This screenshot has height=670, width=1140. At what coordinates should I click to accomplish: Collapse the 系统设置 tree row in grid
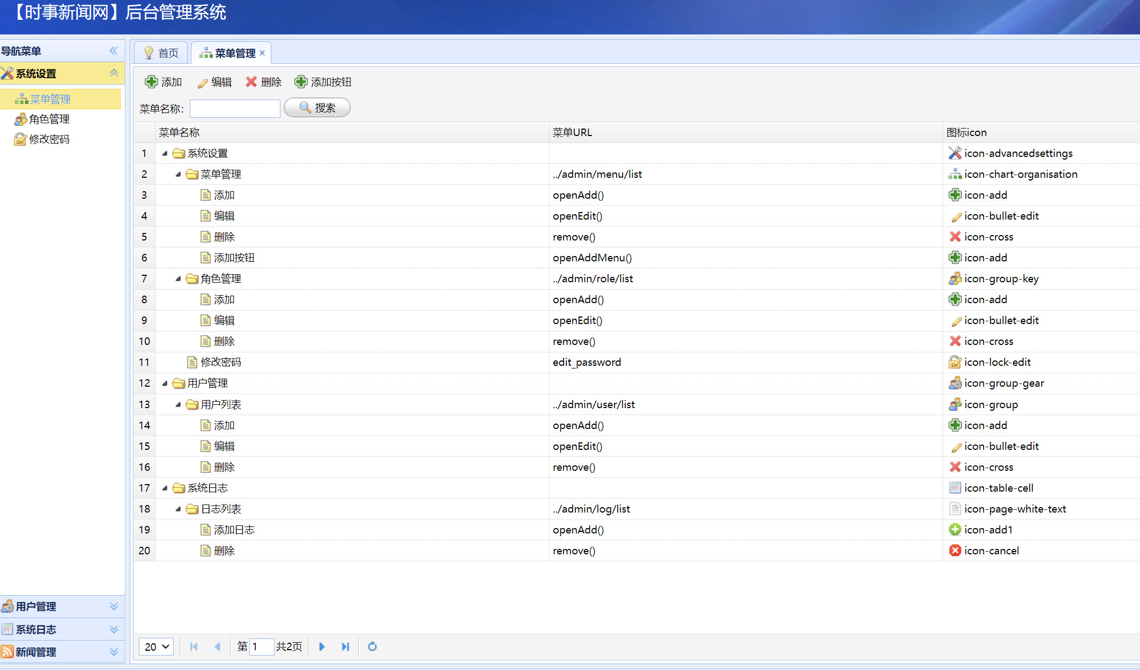[165, 153]
